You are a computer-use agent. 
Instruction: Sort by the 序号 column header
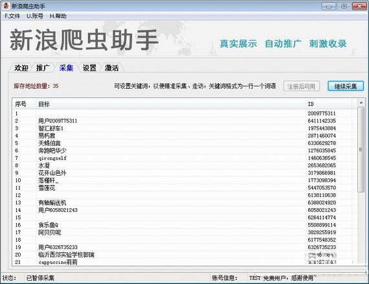coord(24,104)
